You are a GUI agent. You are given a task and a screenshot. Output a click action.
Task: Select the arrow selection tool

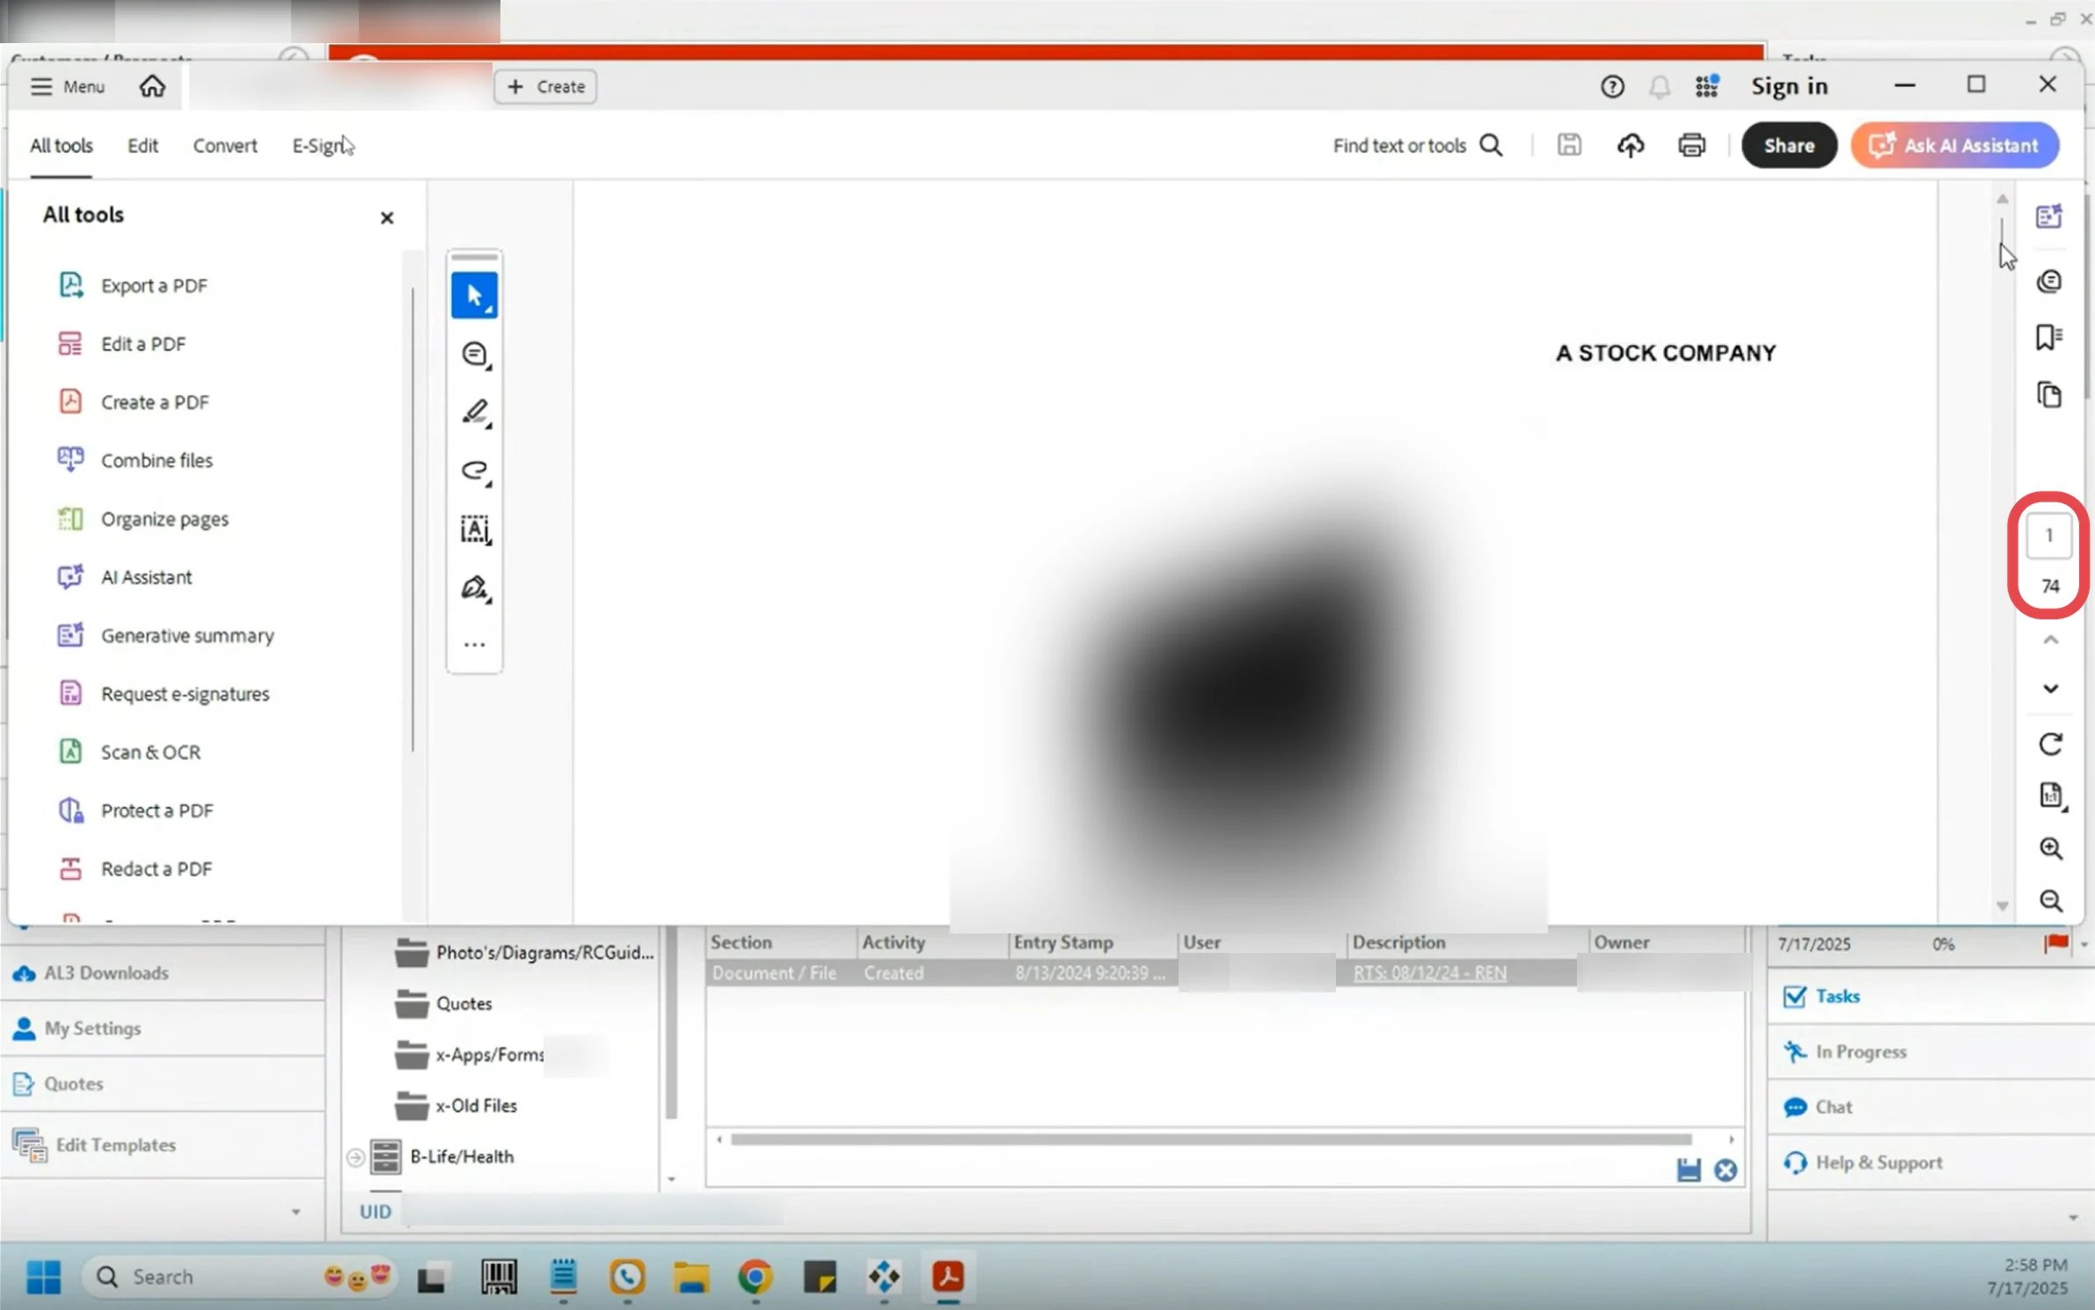[474, 295]
